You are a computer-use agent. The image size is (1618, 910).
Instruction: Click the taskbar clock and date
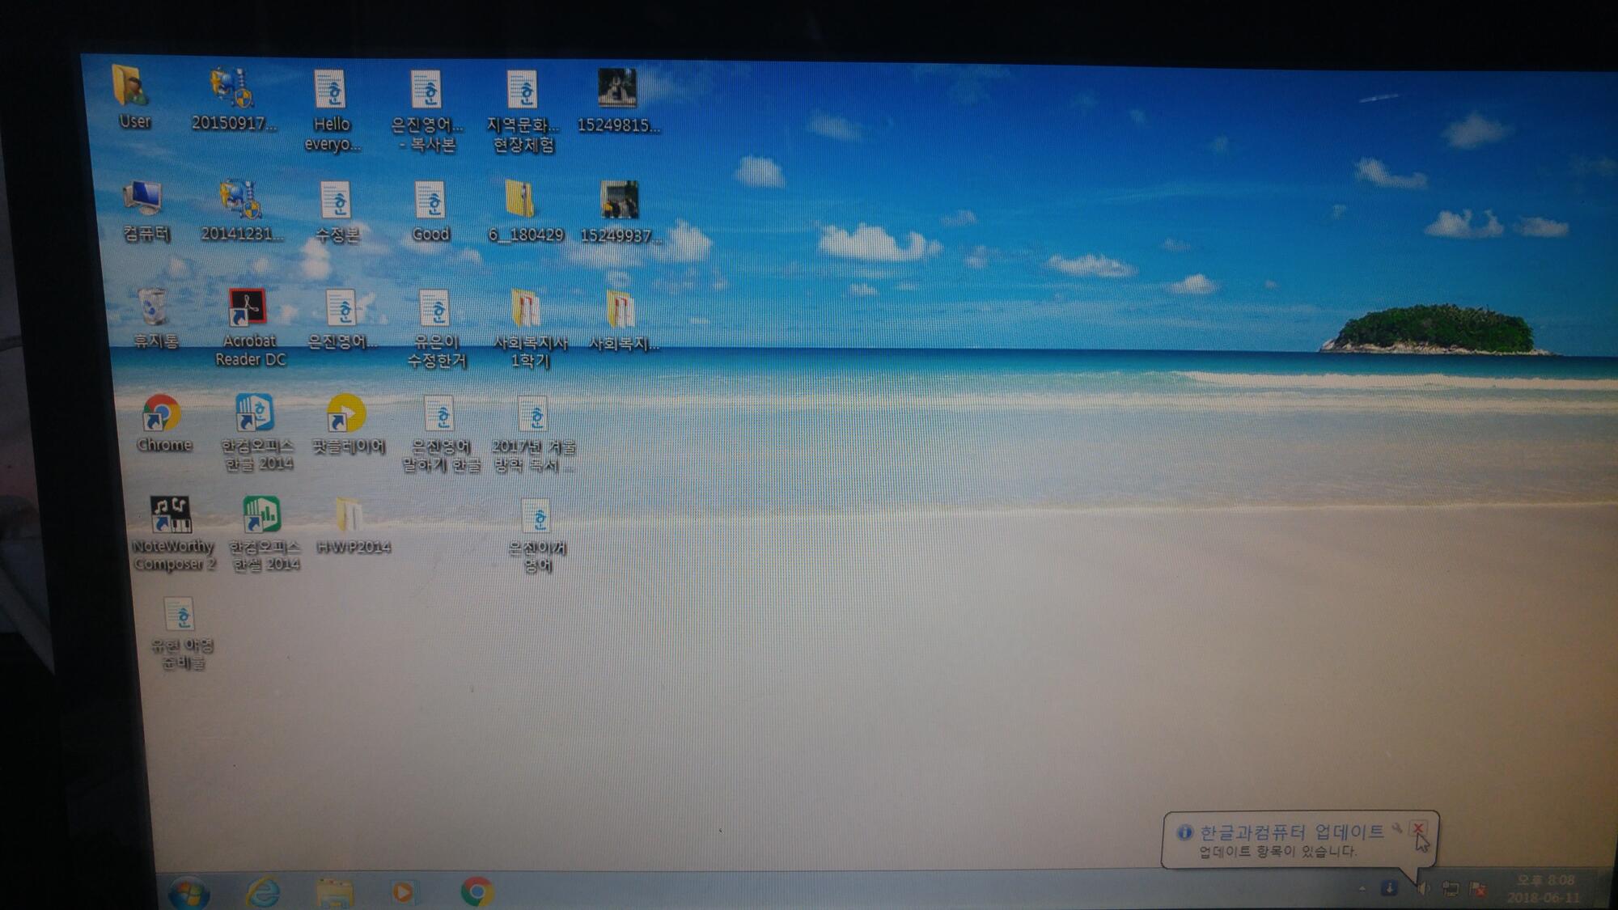tap(1544, 889)
